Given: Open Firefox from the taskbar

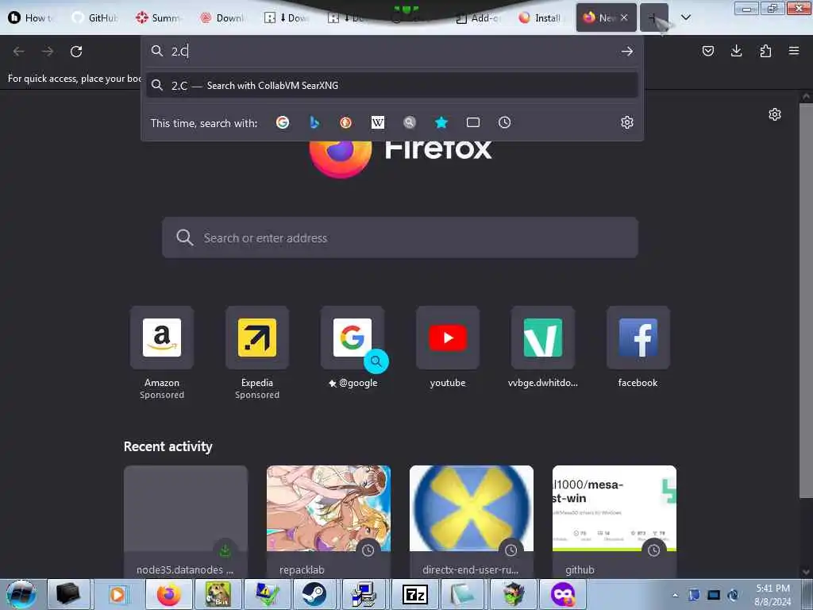Looking at the screenshot, I should 169,594.
